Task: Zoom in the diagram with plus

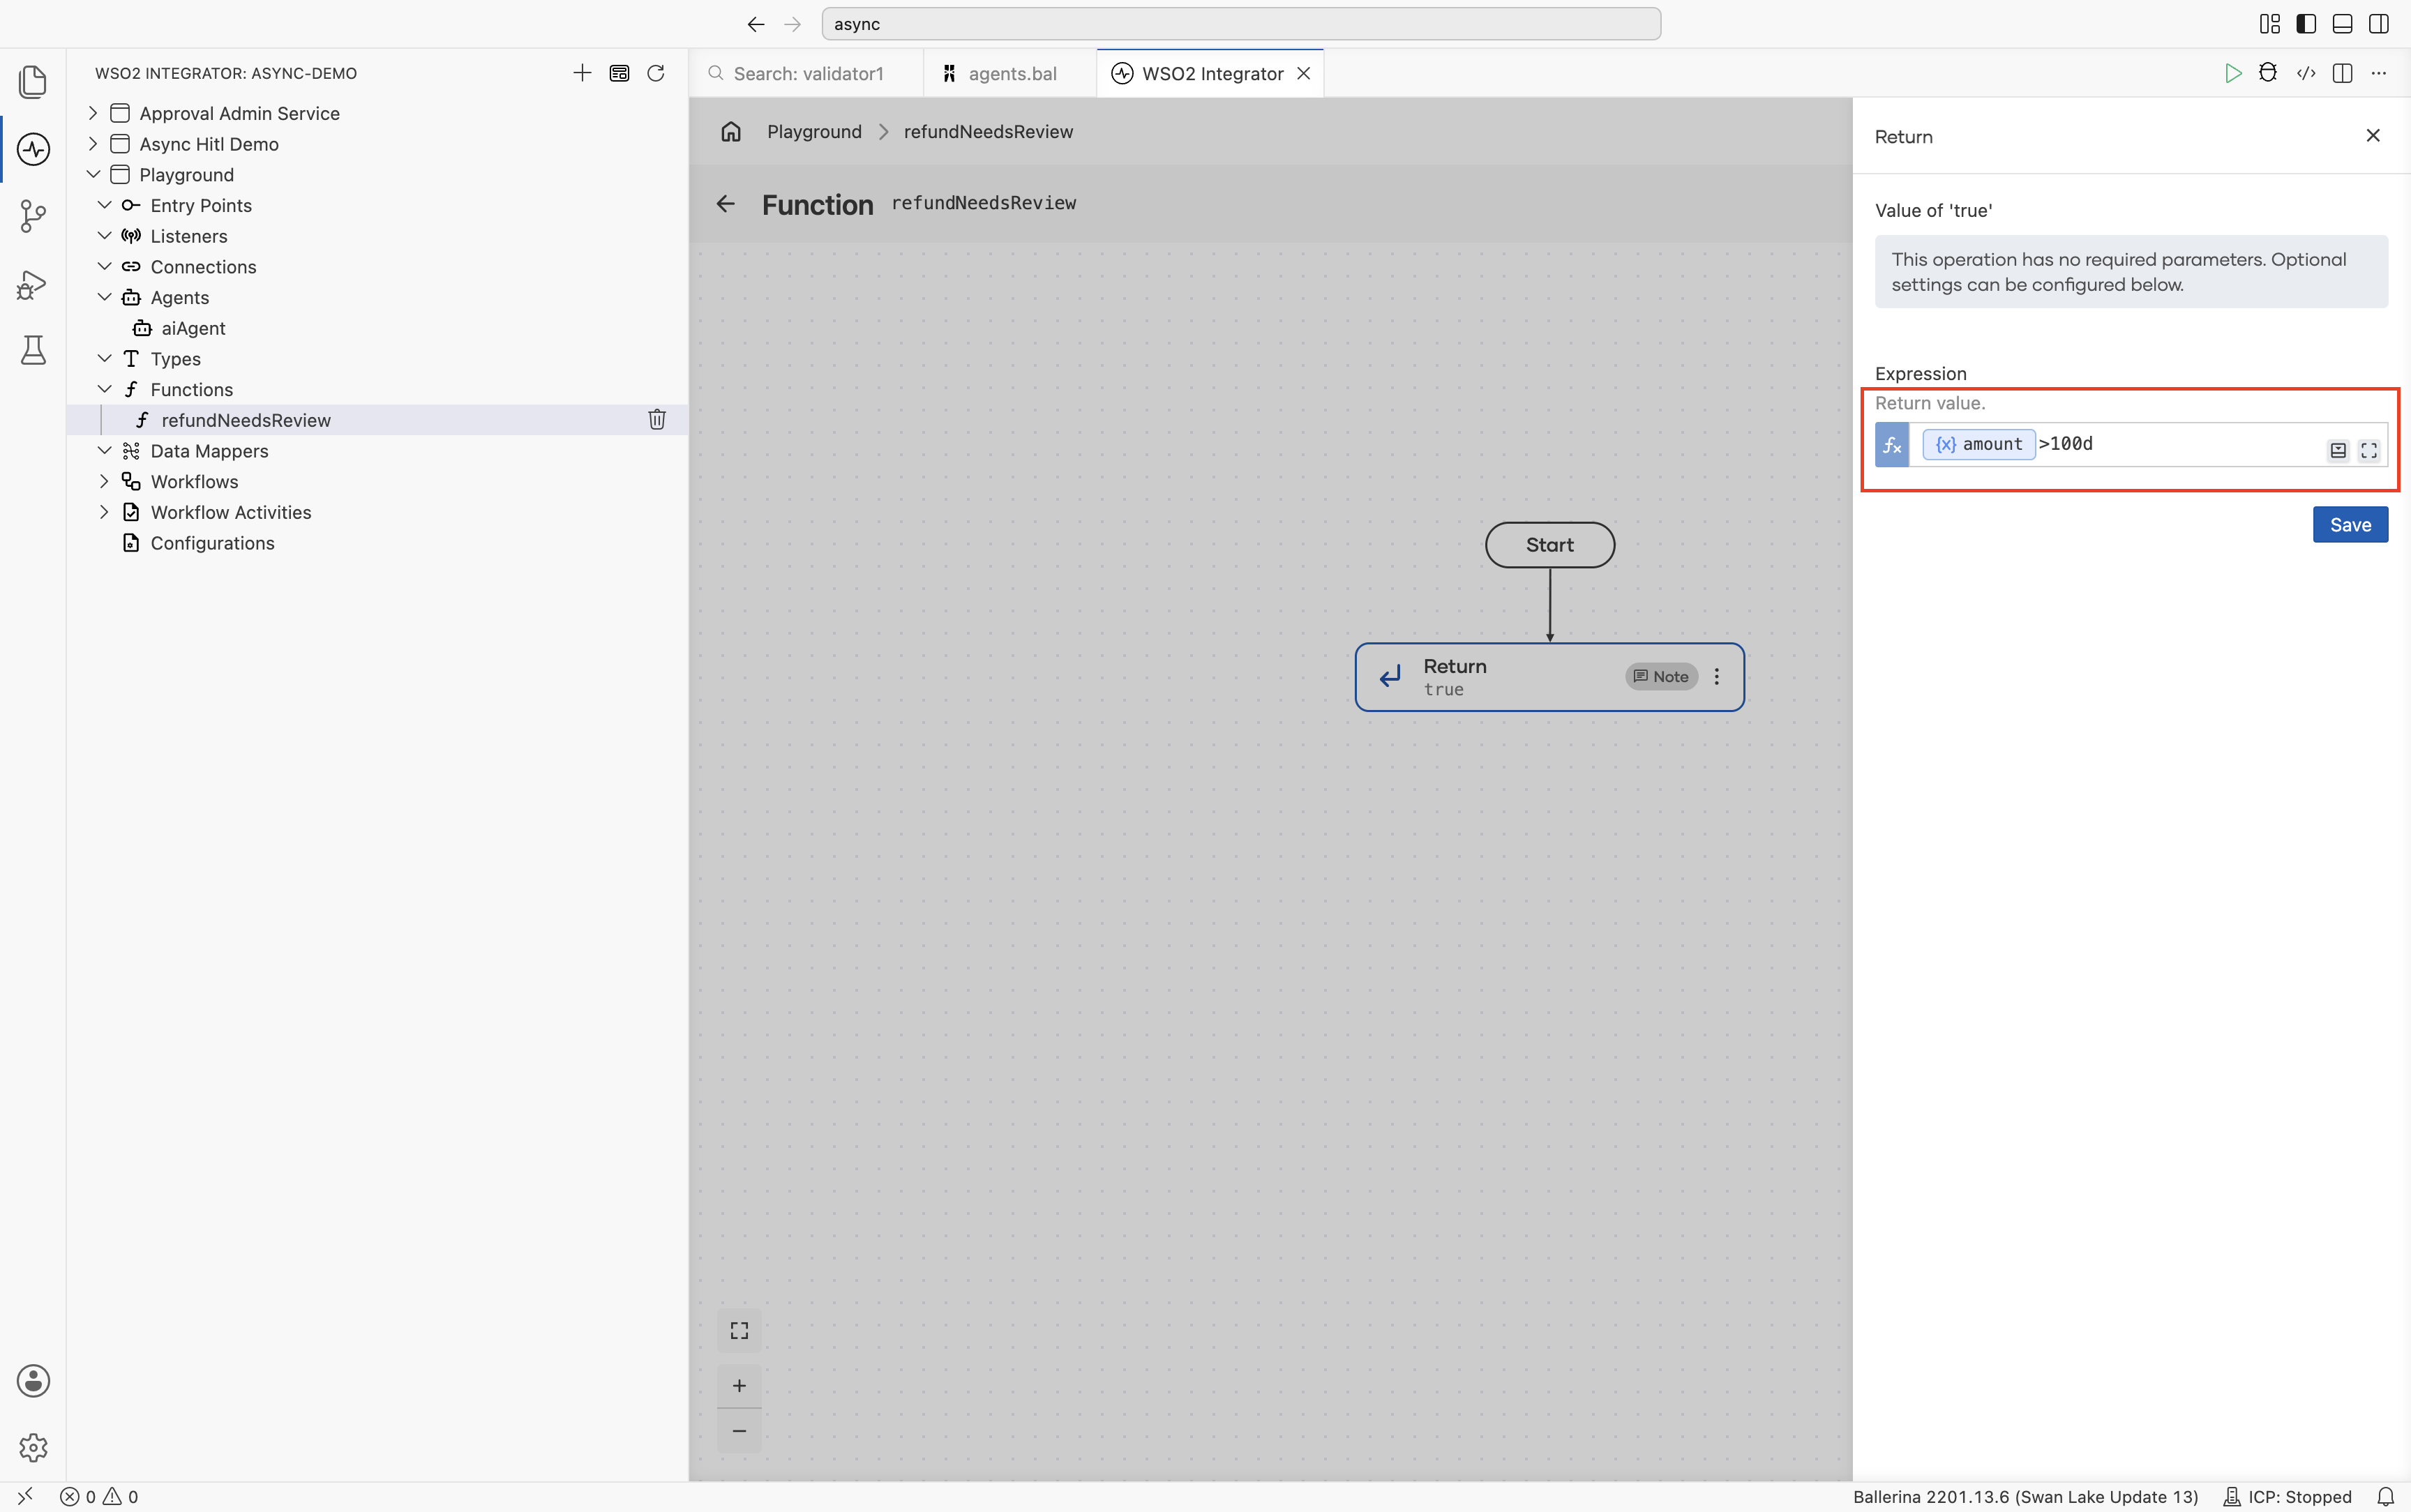Action: [739, 1386]
